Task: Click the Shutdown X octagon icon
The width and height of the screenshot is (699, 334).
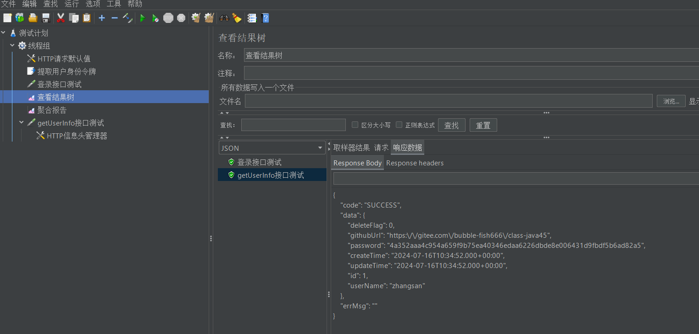Action: (181, 18)
